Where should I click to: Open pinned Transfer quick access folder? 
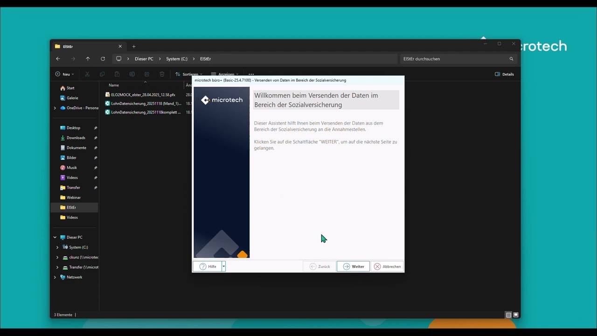pos(73,188)
